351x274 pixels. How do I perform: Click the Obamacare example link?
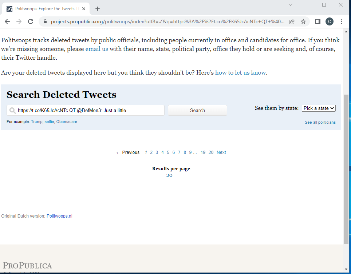click(67, 122)
